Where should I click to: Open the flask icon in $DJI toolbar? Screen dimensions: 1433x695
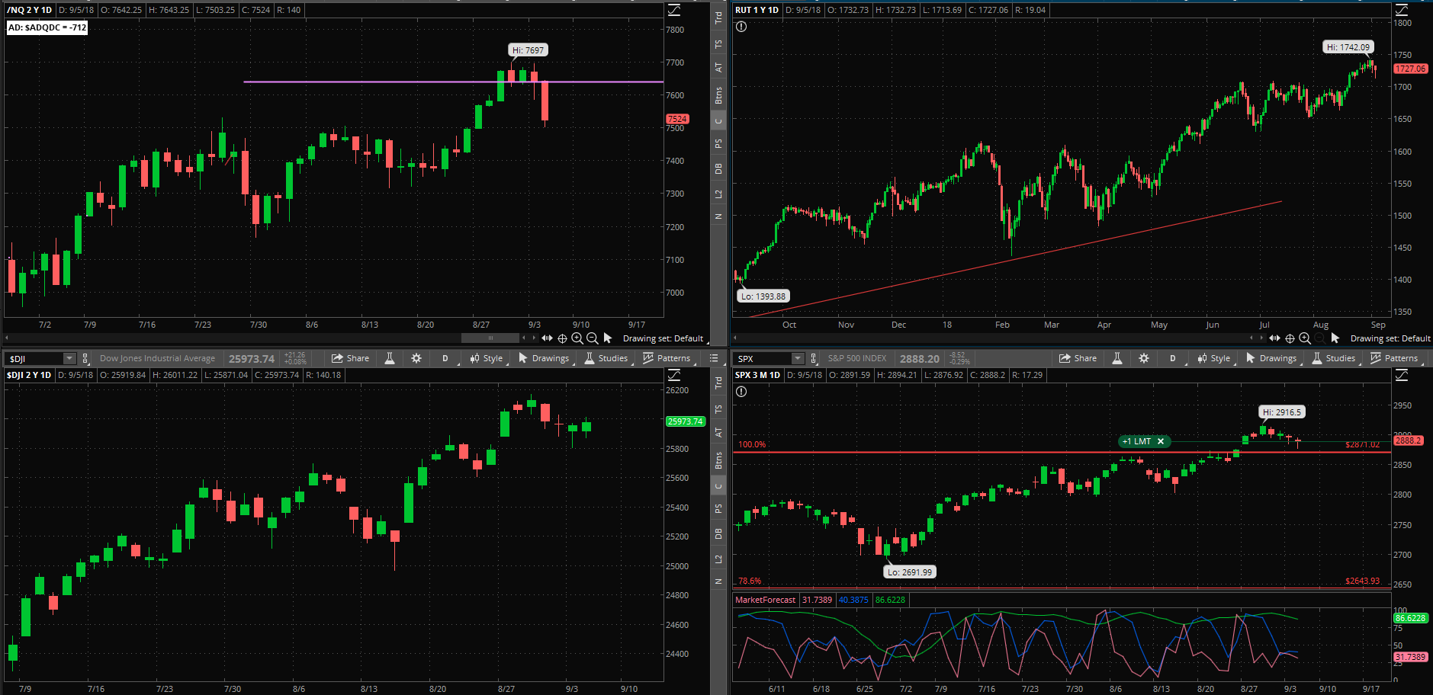390,358
